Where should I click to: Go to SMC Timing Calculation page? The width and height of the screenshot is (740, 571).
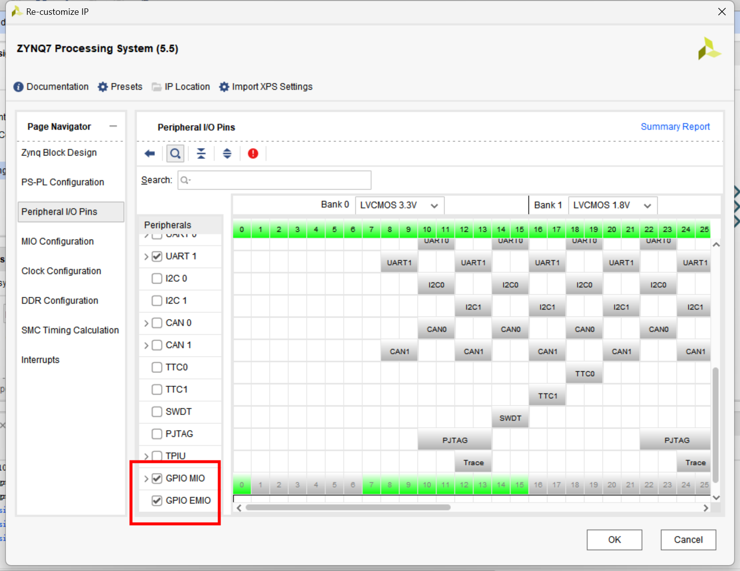(70, 330)
